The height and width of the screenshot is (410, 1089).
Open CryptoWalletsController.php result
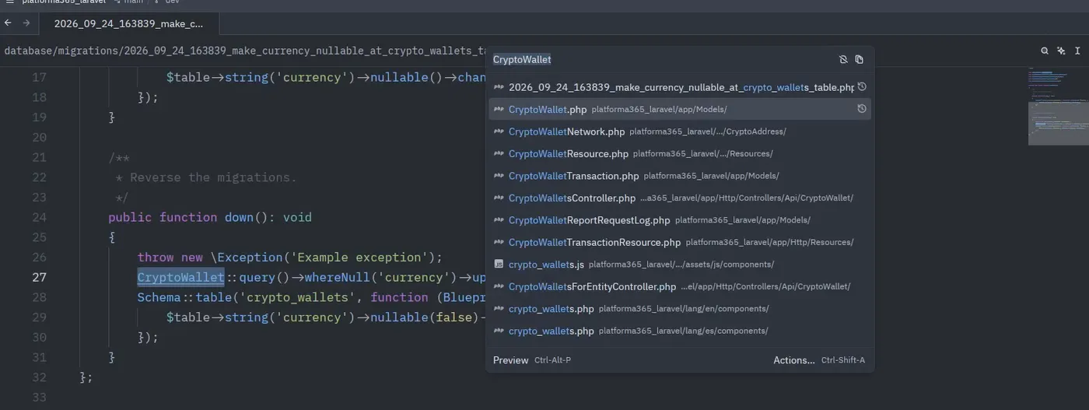click(x=680, y=198)
